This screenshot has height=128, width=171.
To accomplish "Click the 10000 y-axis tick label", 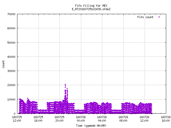I will (x=11, y=99).
